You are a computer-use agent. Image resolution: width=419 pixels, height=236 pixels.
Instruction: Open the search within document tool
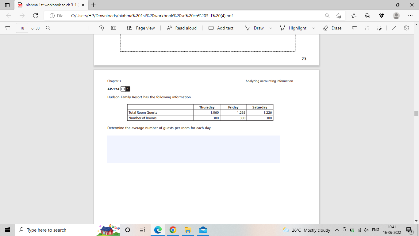pyautogui.click(x=48, y=28)
